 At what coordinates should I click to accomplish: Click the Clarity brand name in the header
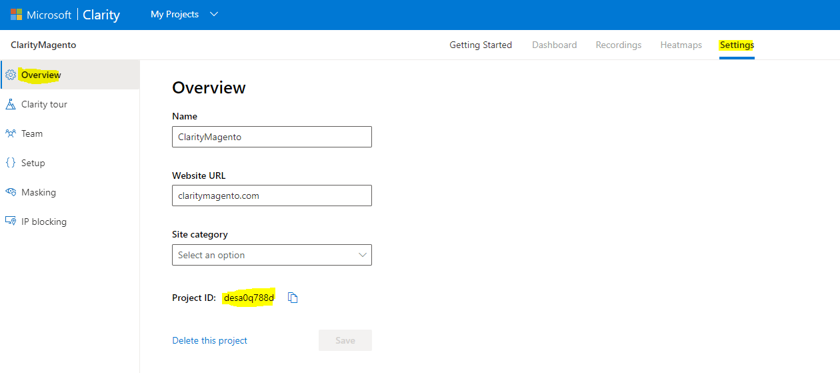point(101,15)
